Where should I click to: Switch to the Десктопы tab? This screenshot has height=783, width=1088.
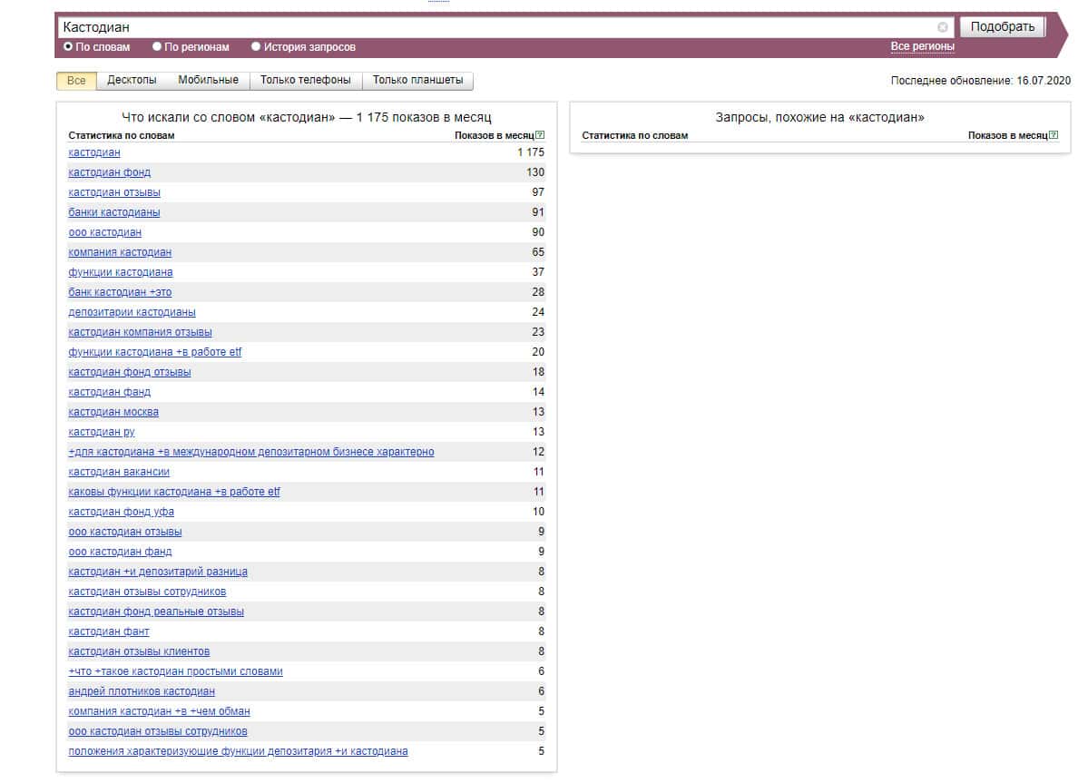[132, 81]
